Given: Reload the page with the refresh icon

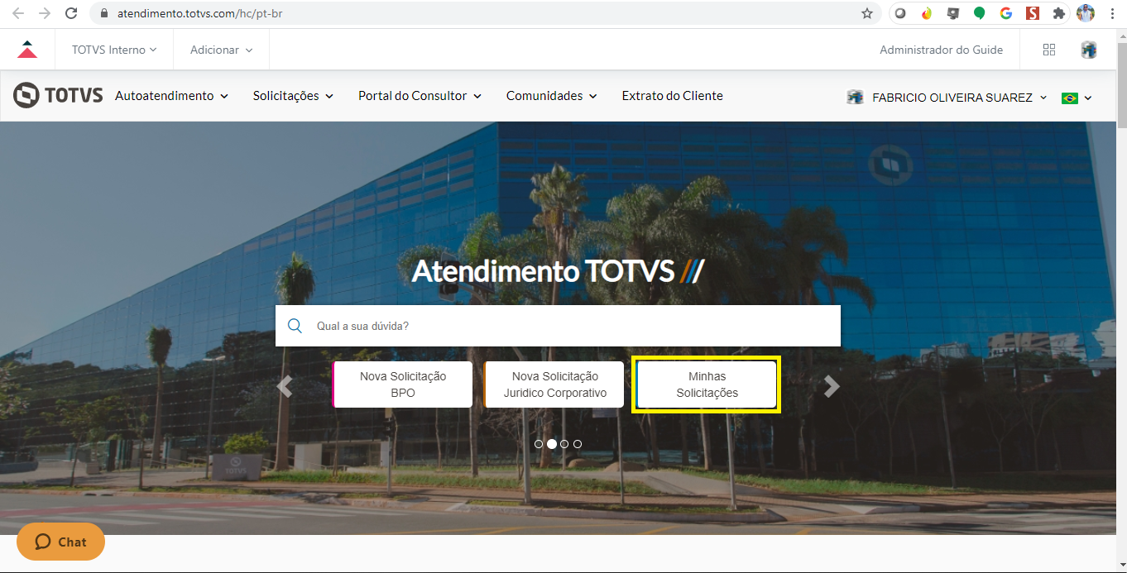Looking at the screenshot, I should click(71, 13).
